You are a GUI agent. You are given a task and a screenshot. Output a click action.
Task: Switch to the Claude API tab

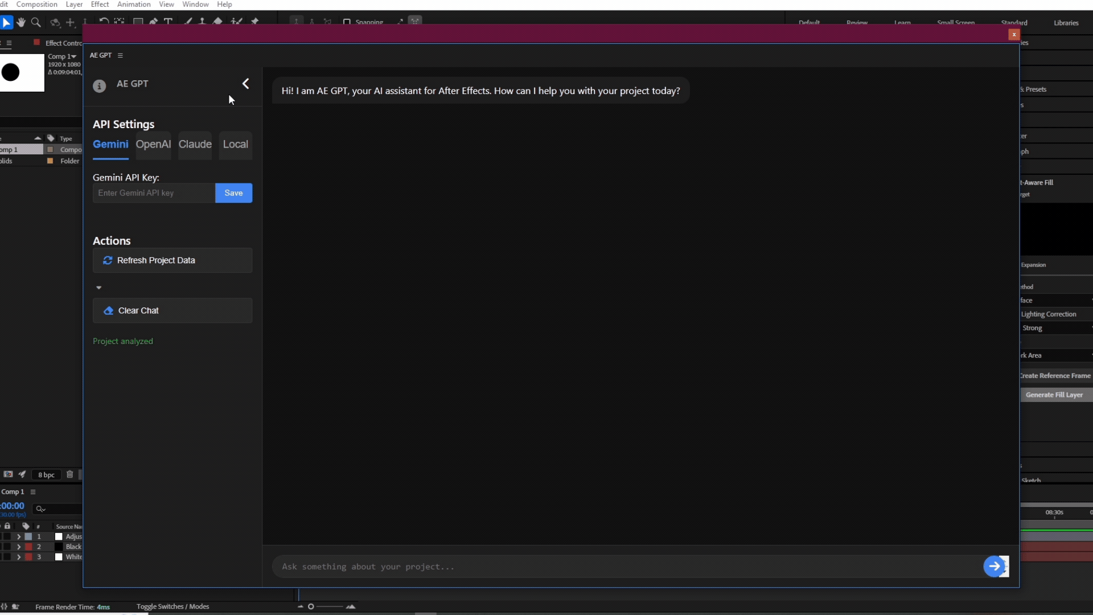pos(195,145)
